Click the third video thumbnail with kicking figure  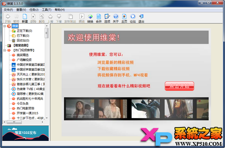[145, 109]
